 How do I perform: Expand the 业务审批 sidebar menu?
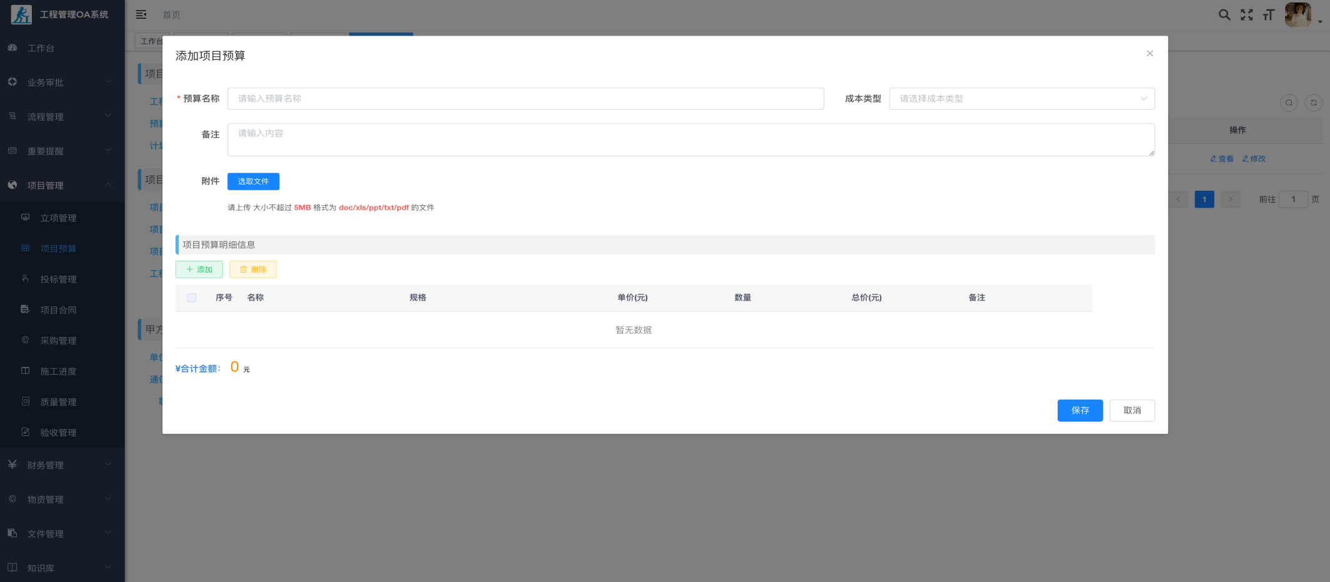pos(62,82)
